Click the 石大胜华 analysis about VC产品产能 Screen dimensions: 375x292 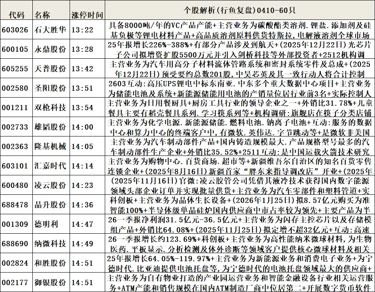click(240, 30)
